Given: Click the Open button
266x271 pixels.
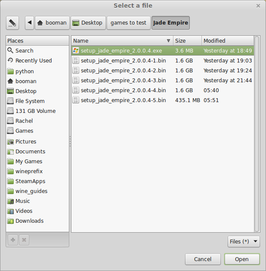Looking at the screenshot, I should 242,259.
